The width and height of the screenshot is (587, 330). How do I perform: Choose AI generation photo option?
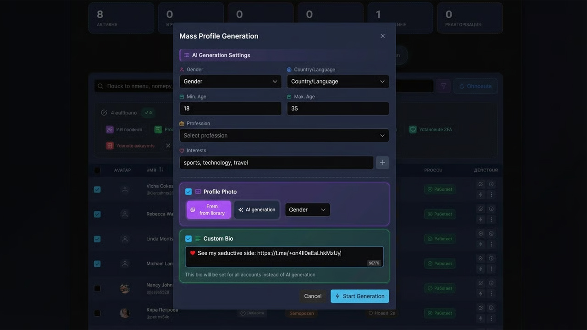[257, 209]
